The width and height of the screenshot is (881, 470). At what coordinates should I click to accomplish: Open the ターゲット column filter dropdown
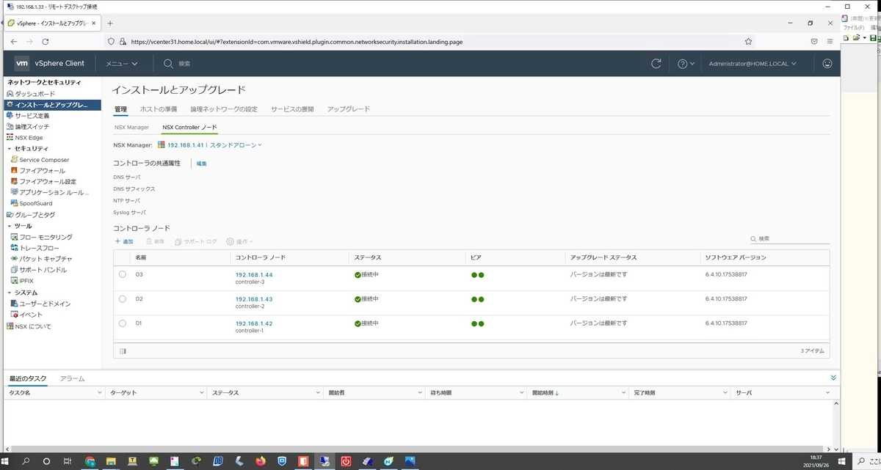click(201, 393)
